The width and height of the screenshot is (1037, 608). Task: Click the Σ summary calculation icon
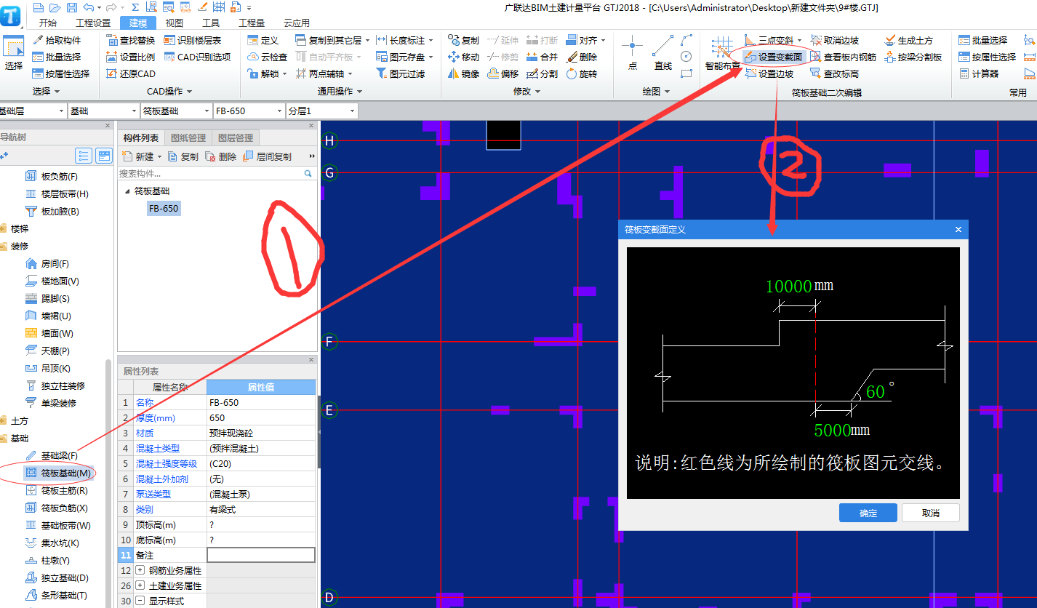point(135,7)
